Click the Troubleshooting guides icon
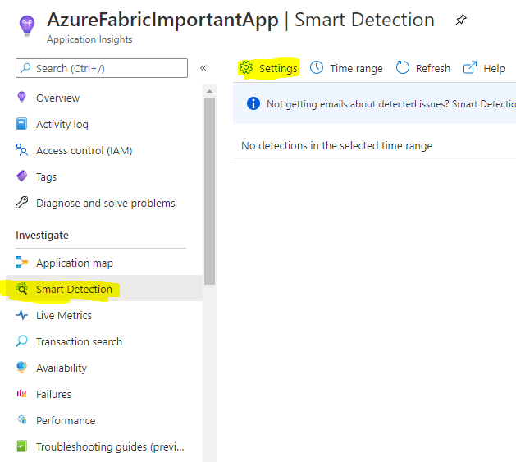This screenshot has width=516, height=462. click(x=21, y=446)
